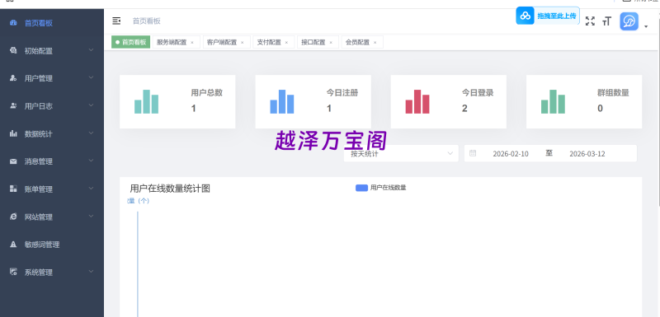
Task: Switch to the 首页看板 tab
Action: click(130, 43)
